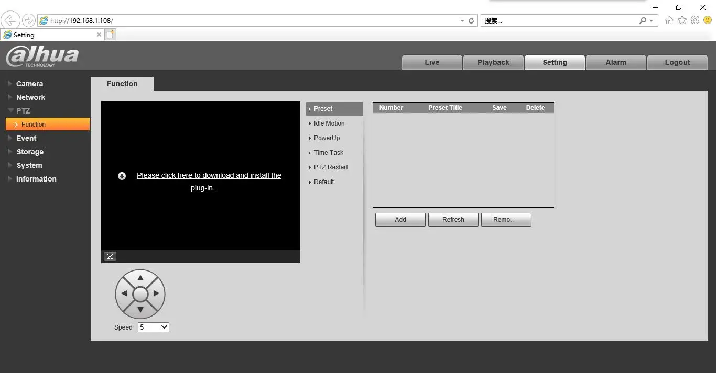This screenshot has height=373, width=716.
Task: Expand the Information menu
Action: pyautogui.click(x=36, y=179)
